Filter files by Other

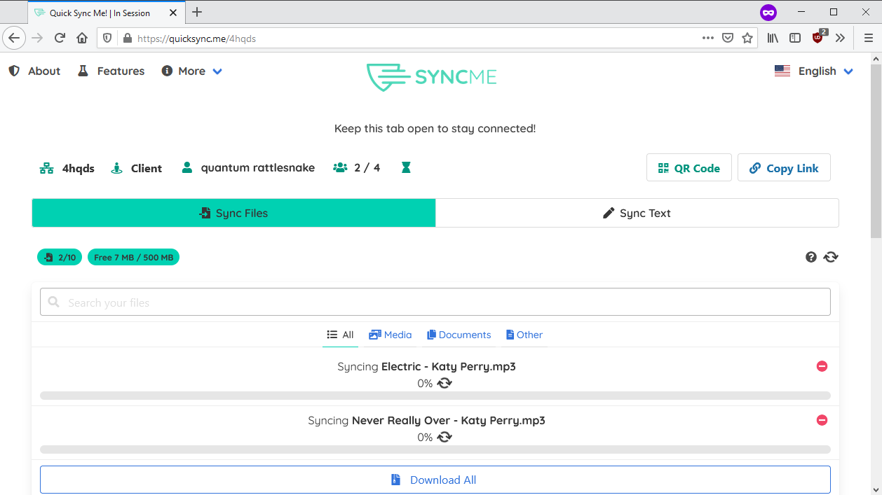[x=524, y=335]
